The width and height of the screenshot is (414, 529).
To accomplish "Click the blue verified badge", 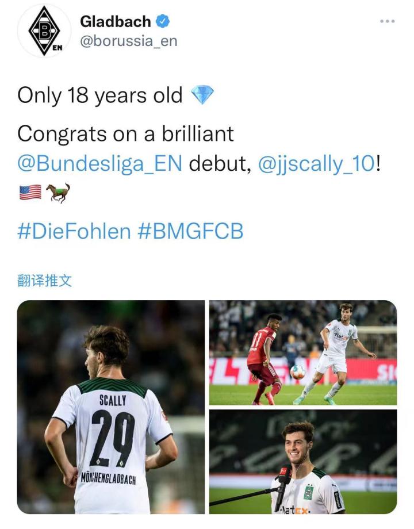I will 163,22.
